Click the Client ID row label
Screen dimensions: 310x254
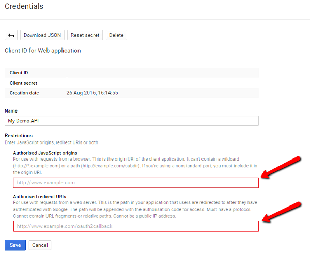pyautogui.click(x=19, y=73)
